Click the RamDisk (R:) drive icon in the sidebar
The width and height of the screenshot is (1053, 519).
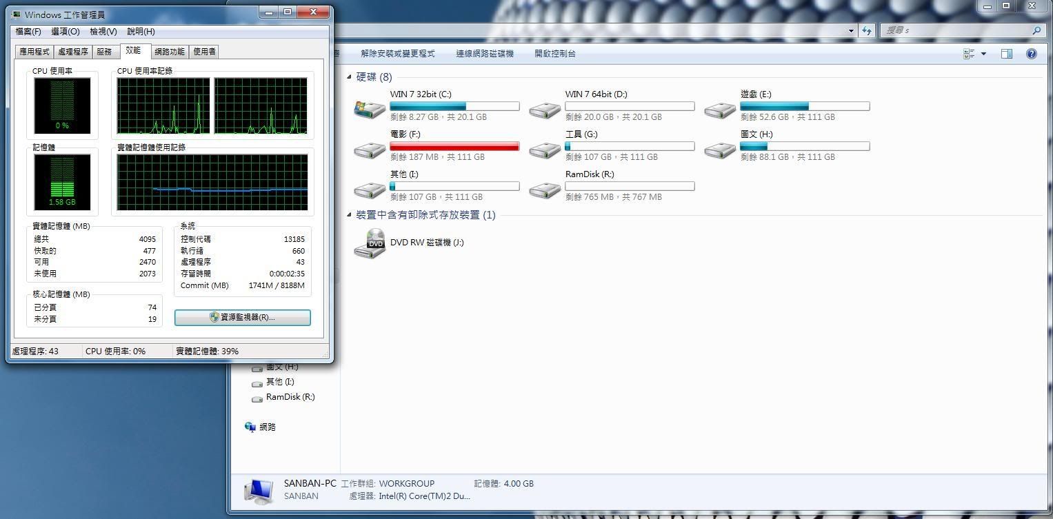point(257,398)
